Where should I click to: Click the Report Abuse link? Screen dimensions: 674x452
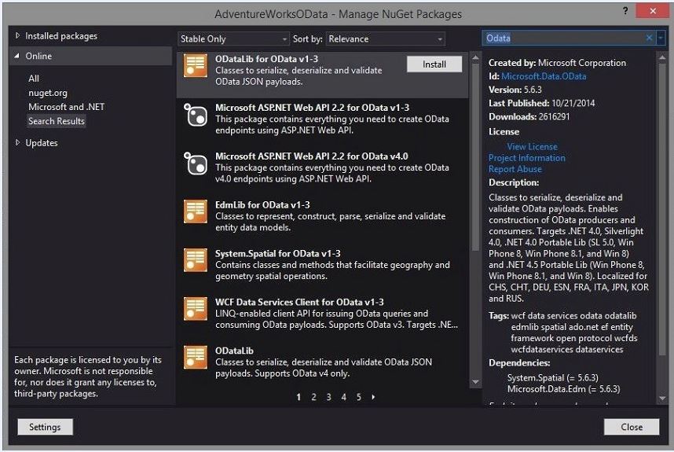[x=515, y=169]
